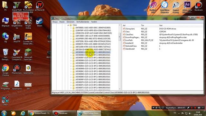
Task: Select the Installer32 registry value
Action: (x=129, y=43)
